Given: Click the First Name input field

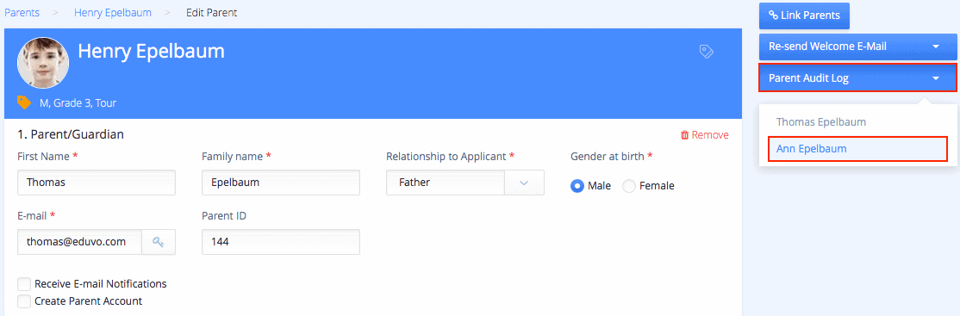Looking at the screenshot, I should coord(97,183).
